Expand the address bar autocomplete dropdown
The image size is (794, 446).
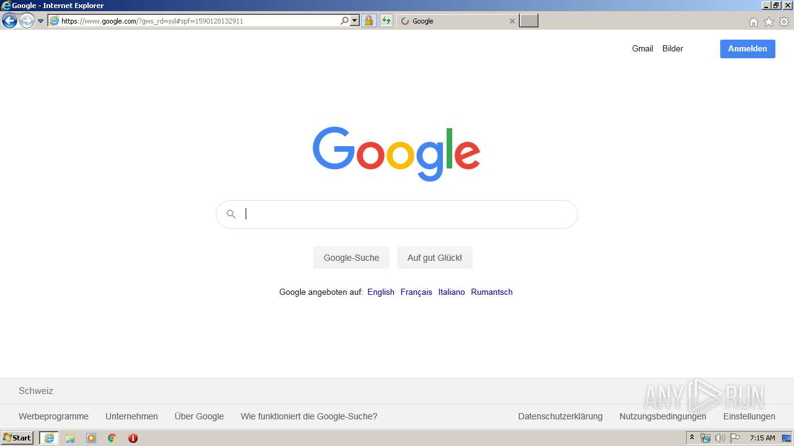355,21
